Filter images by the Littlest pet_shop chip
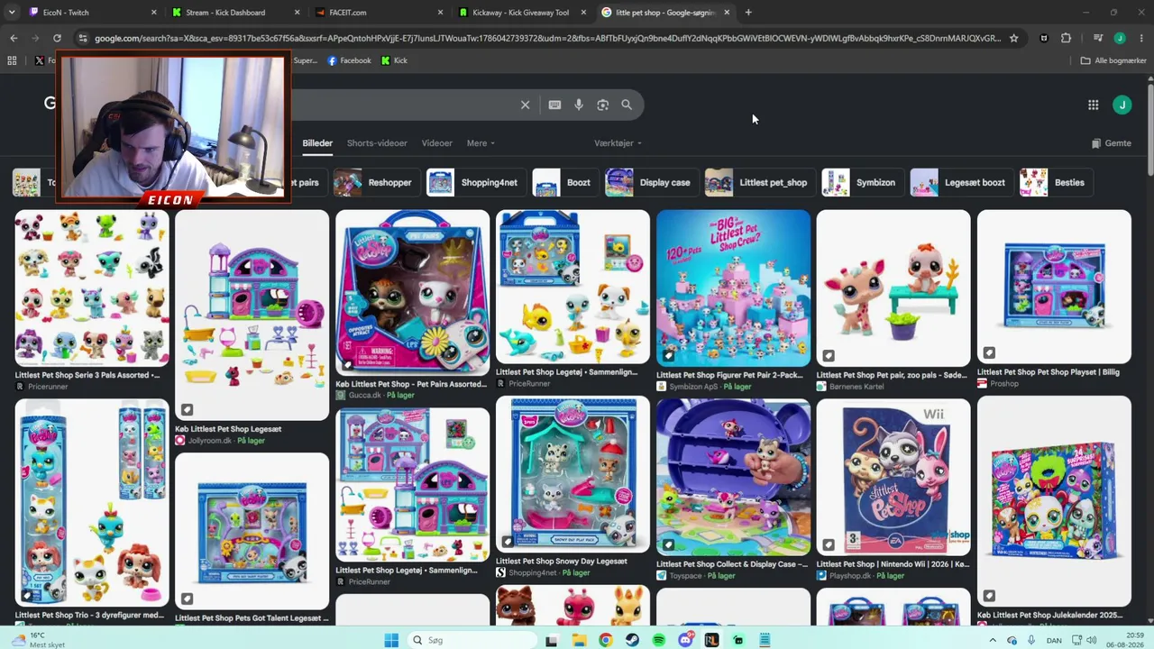Screen dimensions: 1154x649 pyautogui.click(x=758, y=182)
